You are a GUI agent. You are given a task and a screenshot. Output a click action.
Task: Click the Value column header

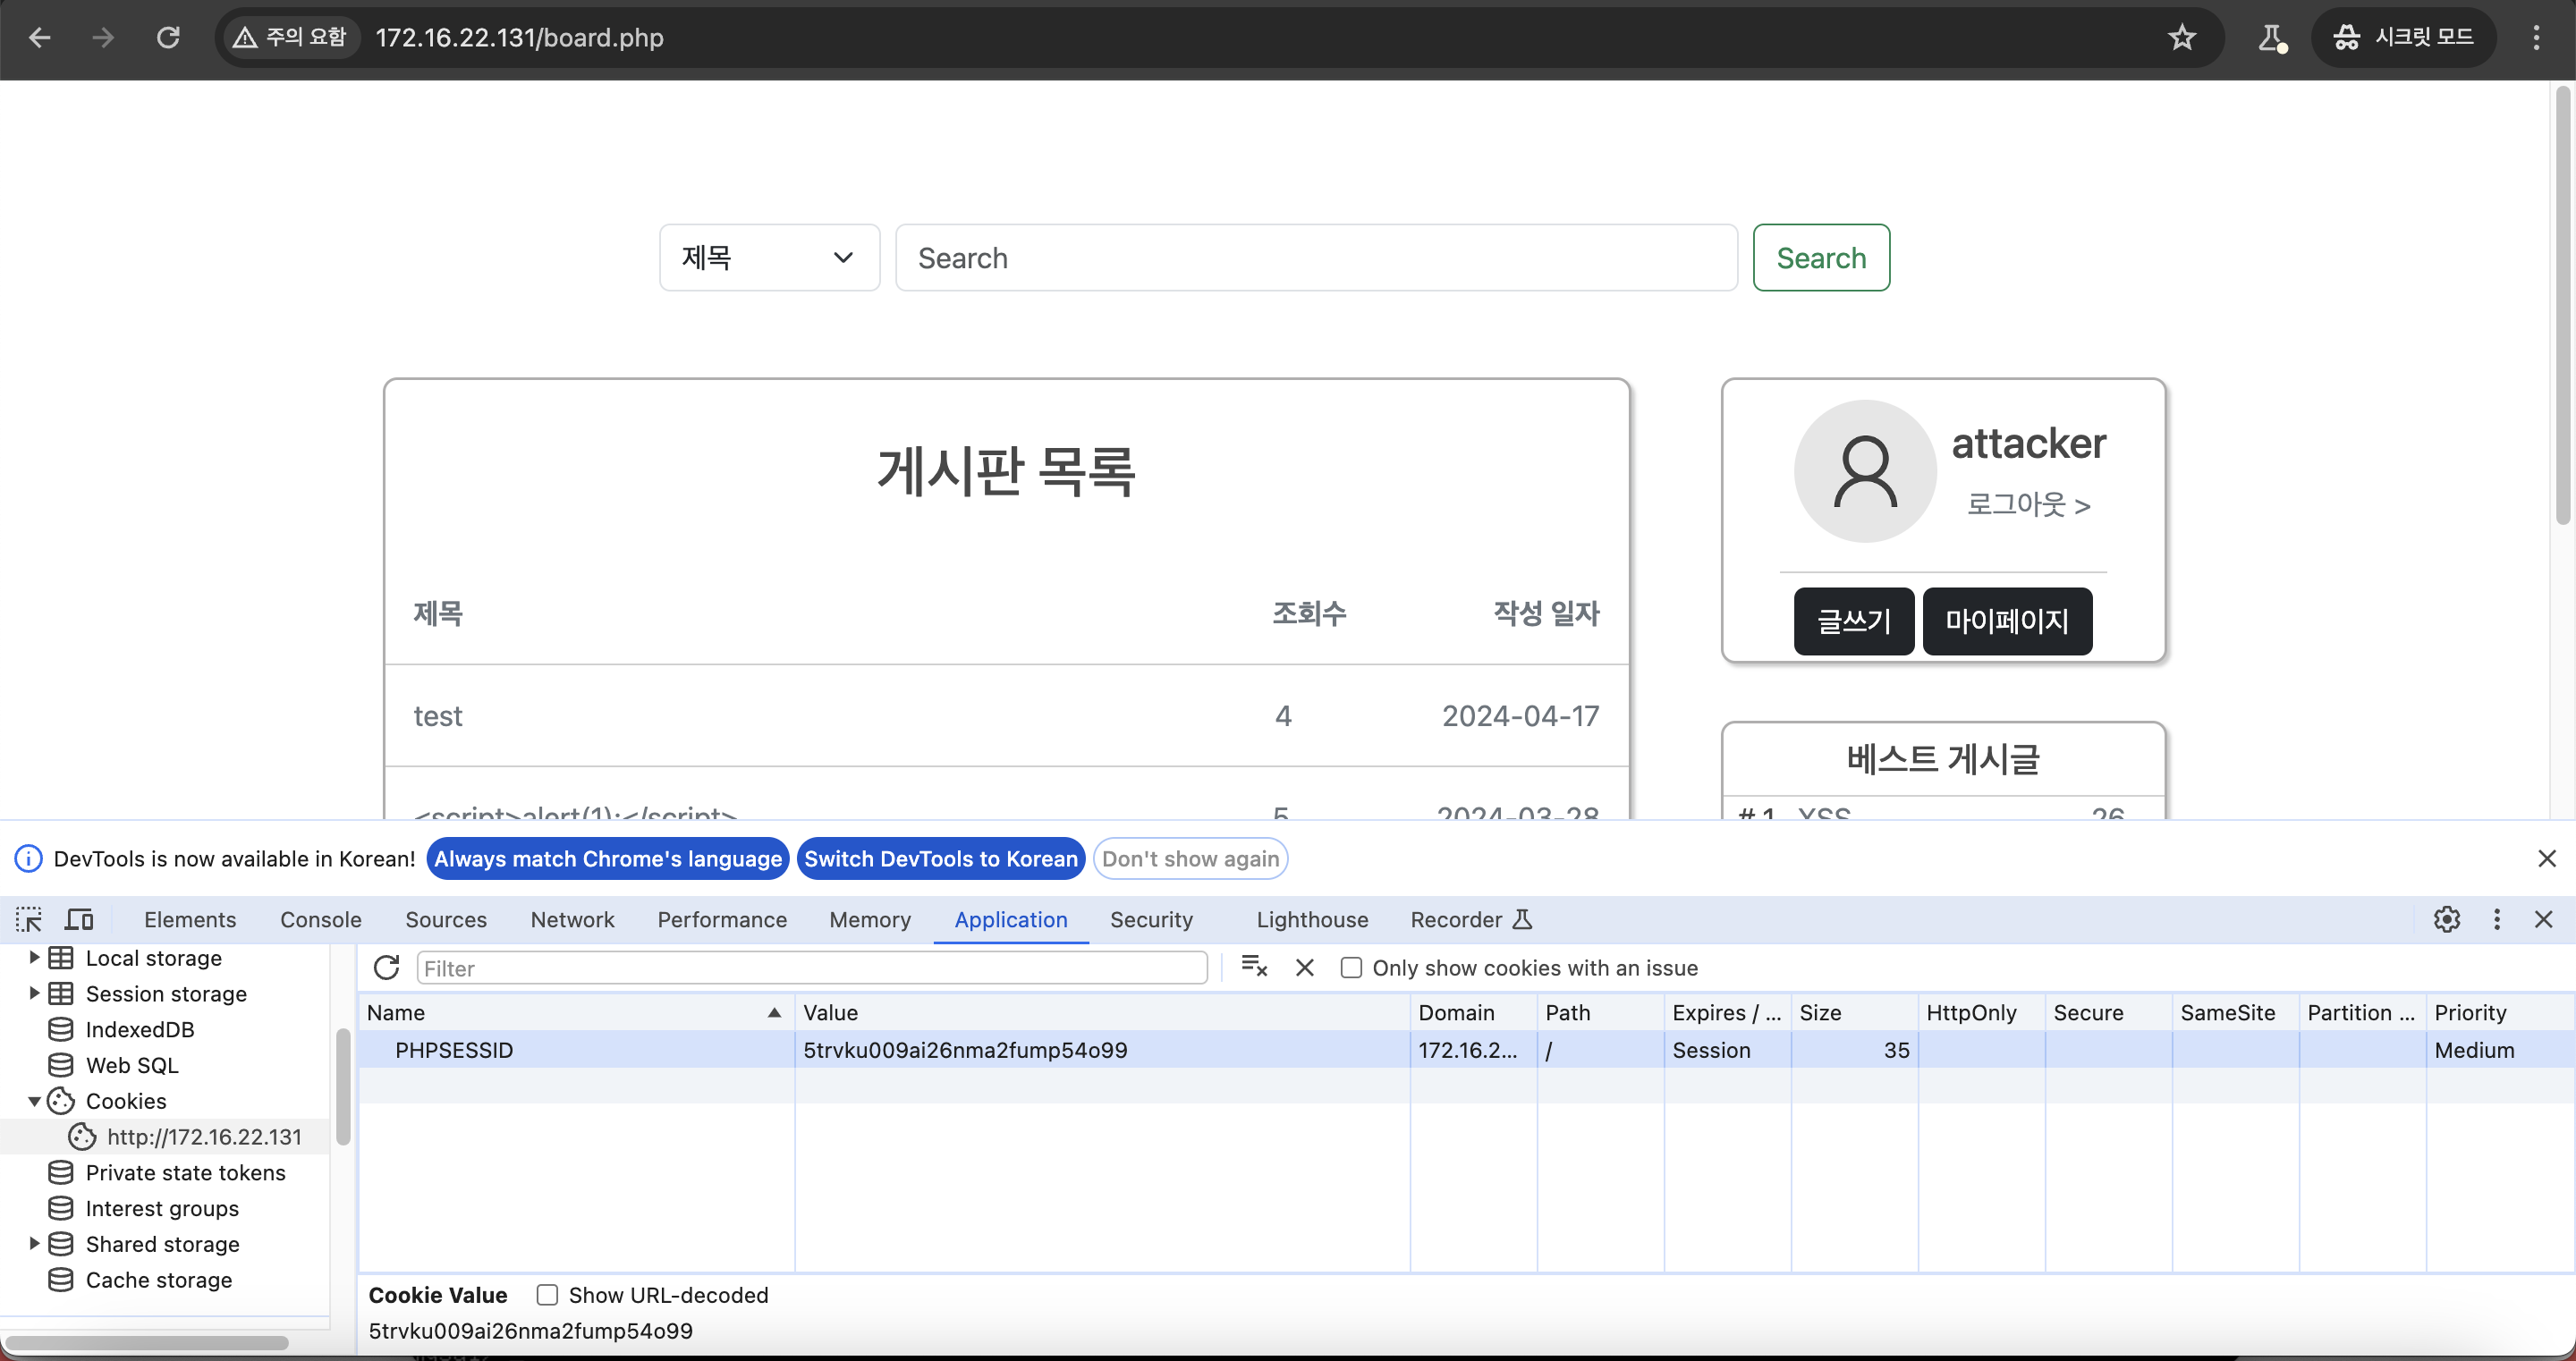pyautogui.click(x=1102, y=1012)
